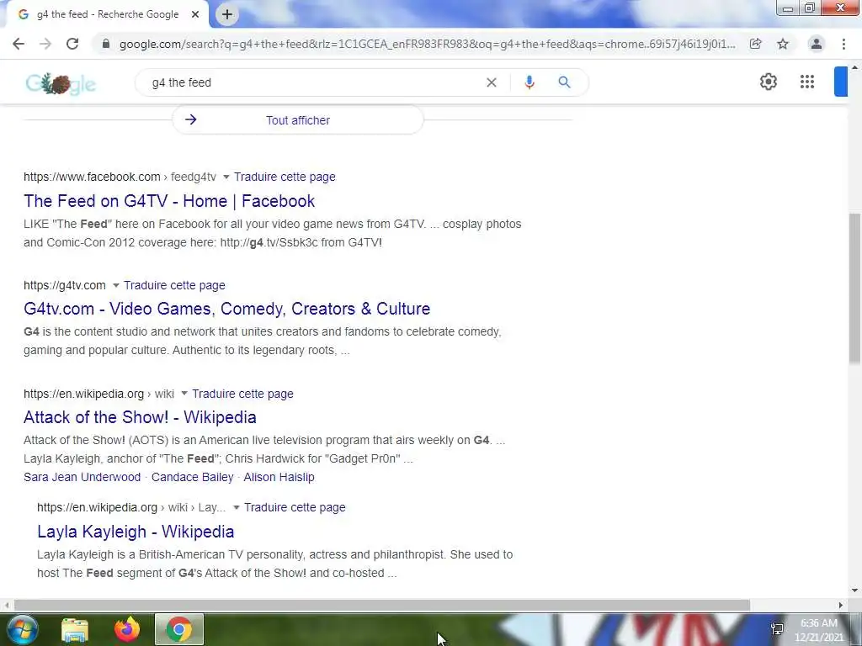Viewport: 862px width, 646px height.
Task: Focus the Google search input field
Action: [x=313, y=82]
